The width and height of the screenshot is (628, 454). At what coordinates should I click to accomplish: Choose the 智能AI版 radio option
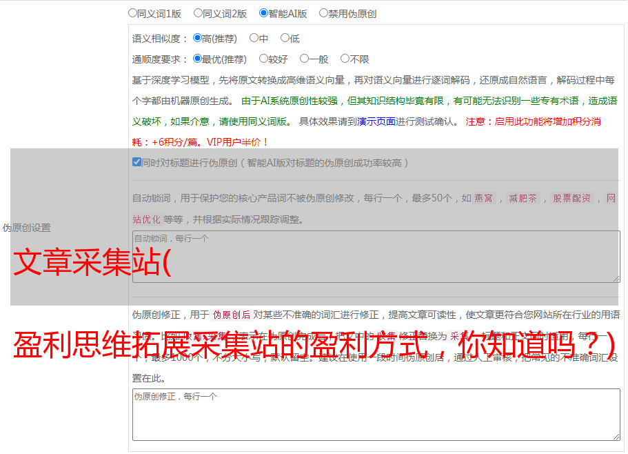263,12
